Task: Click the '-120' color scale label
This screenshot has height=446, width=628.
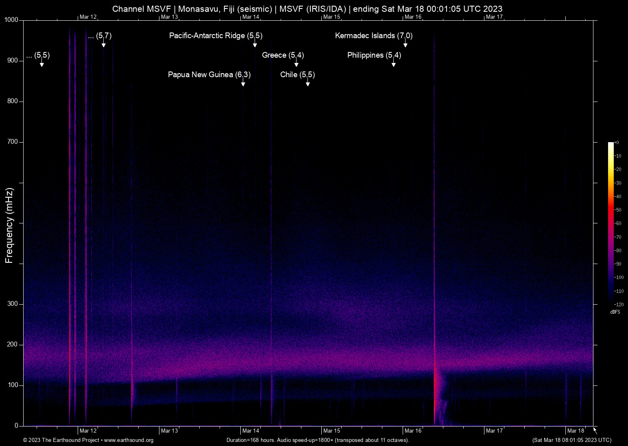Action: click(x=619, y=305)
